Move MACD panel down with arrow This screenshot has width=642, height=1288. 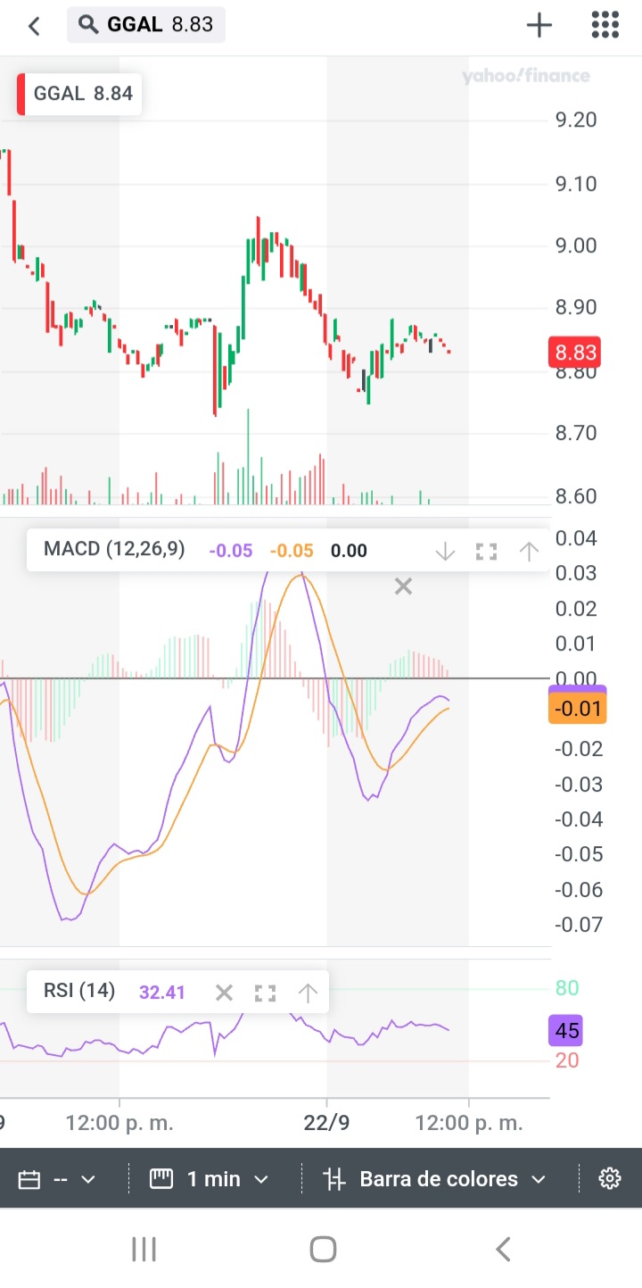(x=445, y=552)
